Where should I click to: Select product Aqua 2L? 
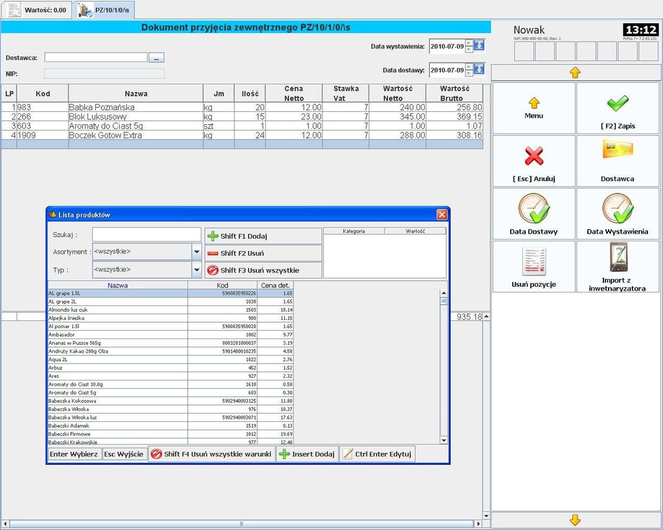point(170,360)
